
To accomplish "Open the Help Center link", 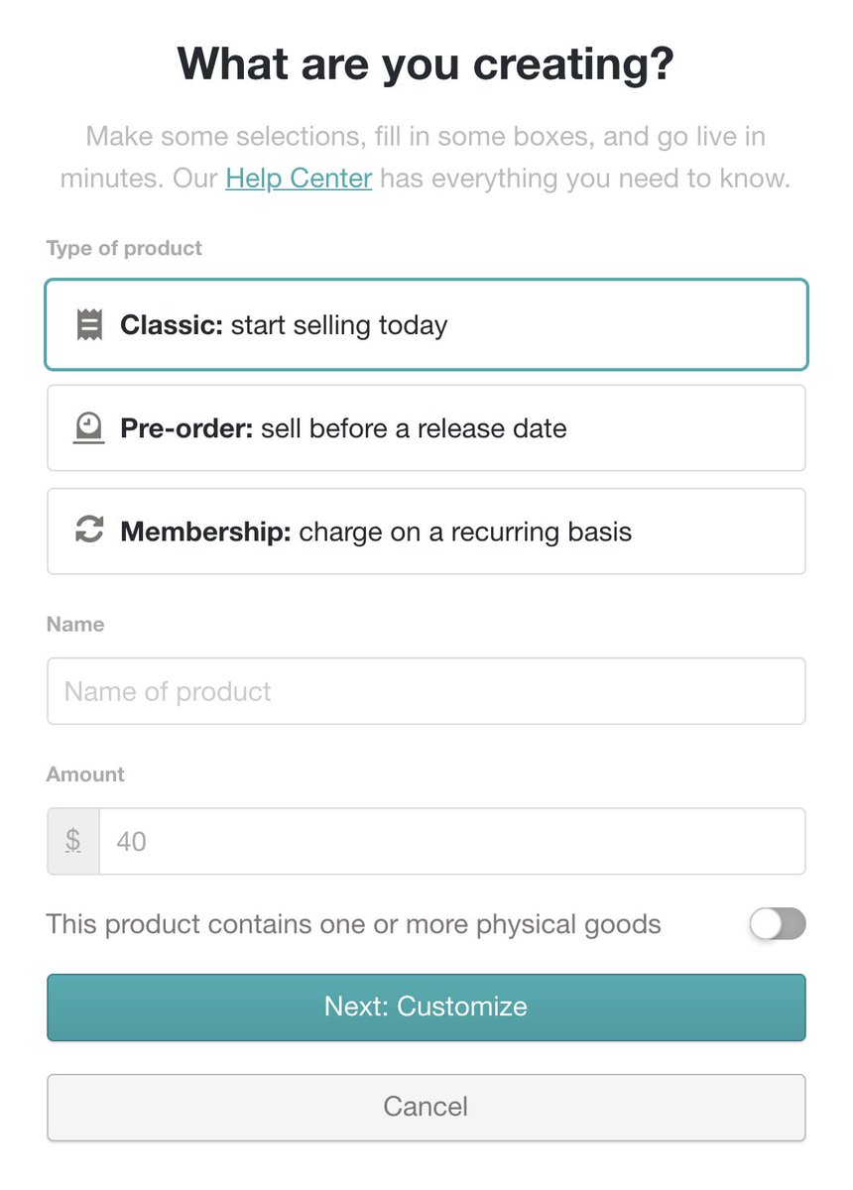I will tap(299, 179).
